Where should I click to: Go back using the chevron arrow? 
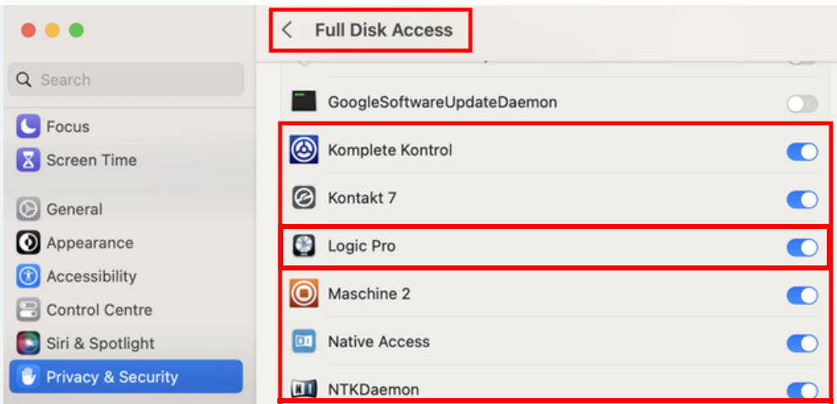(x=287, y=30)
